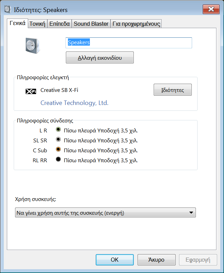Go to the Για προχωρημένους tab

pos(136,24)
